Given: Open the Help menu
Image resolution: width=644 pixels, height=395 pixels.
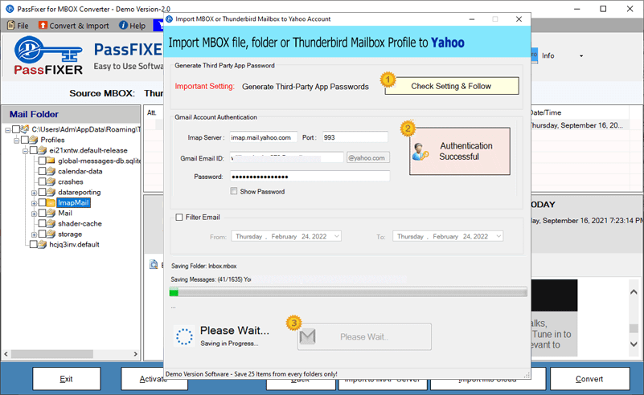Looking at the screenshot, I should [132, 26].
